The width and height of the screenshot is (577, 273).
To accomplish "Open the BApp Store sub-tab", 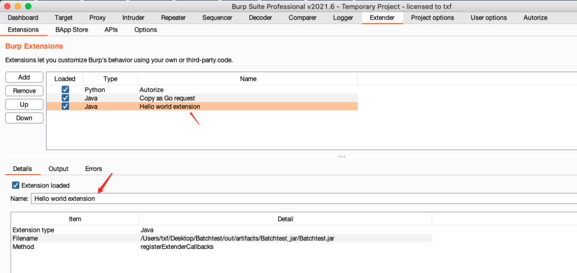I will tap(72, 30).
